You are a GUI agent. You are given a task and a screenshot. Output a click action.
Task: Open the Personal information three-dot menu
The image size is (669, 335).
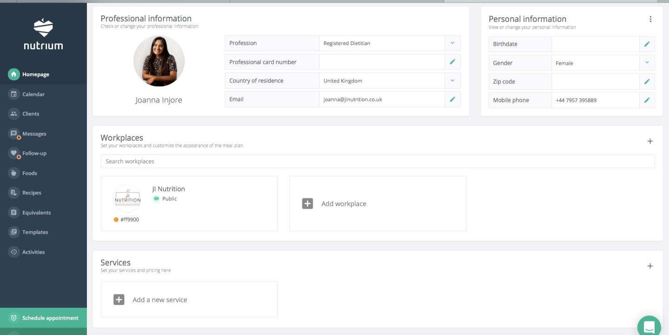pos(650,19)
